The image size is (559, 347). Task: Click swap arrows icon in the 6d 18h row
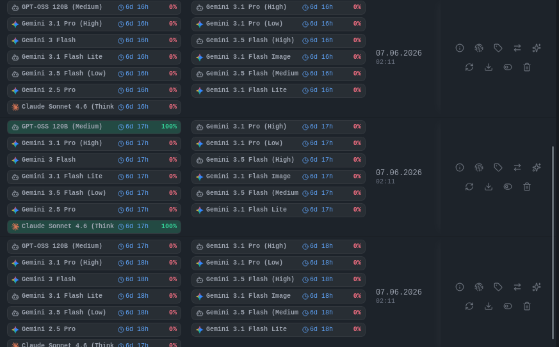click(x=517, y=287)
